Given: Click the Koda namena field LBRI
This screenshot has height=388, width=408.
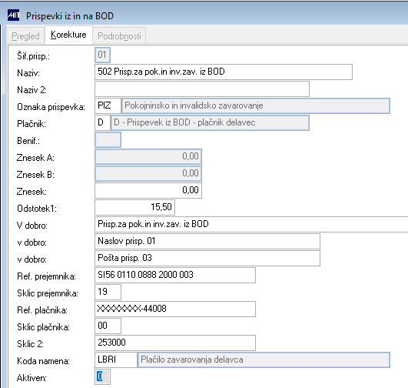Looking at the screenshot, I should pyautogui.click(x=116, y=360).
